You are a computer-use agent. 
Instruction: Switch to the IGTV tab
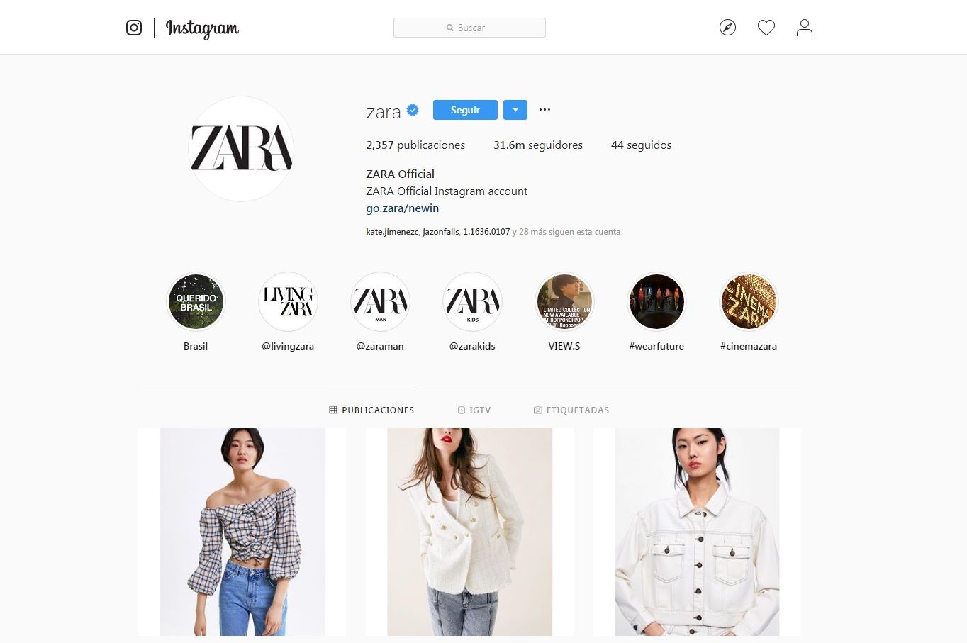474,410
